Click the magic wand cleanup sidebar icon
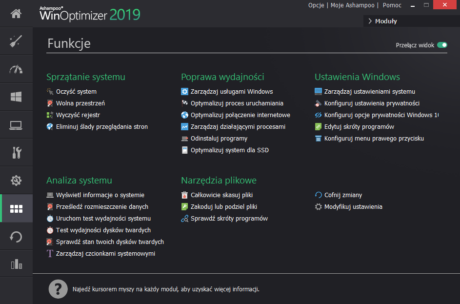This screenshot has height=304, width=460. coord(16,41)
